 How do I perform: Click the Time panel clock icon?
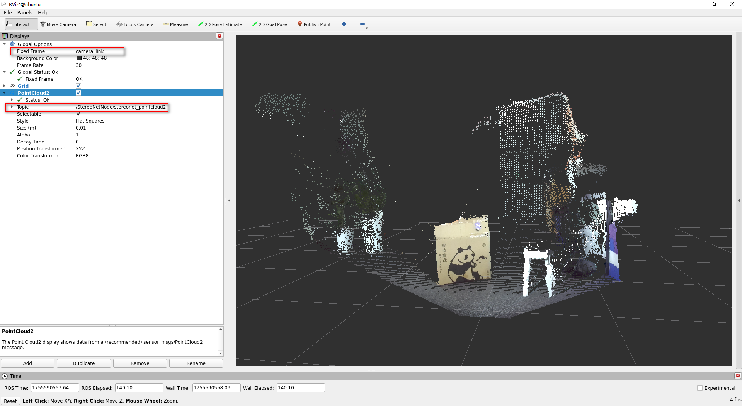(x=5, y=376)
